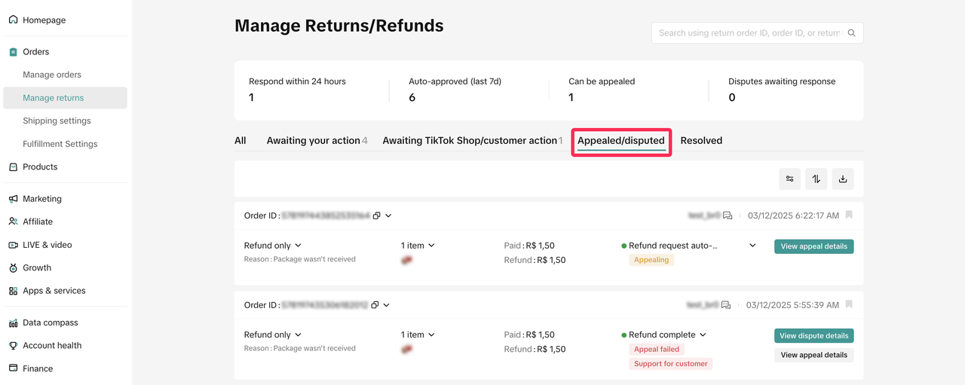Click the return order search field
Viewport: 965px width, 385px height.
click(x=748, y=33)
